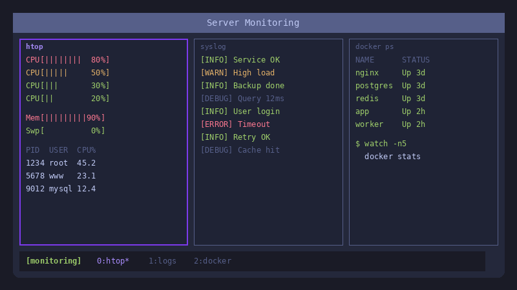Image resolution: width=517 pixels, height=290 pixels.
Task: Select the [WARN] High load log line
Action: [x=237, y=73]
